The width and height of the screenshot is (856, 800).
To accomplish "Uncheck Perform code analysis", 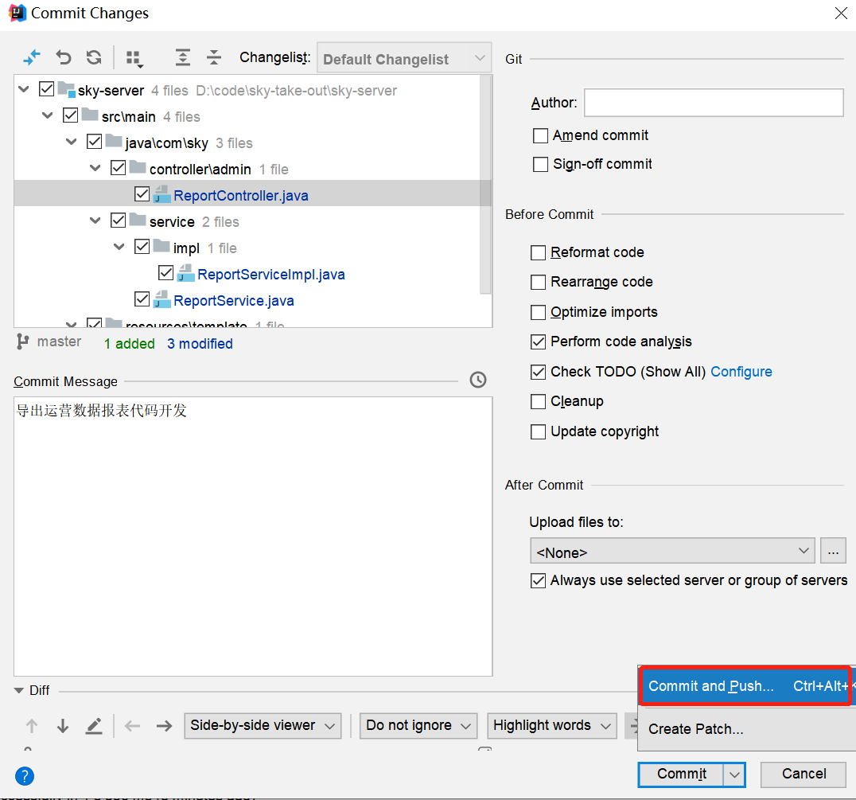I will pos(539,341).
